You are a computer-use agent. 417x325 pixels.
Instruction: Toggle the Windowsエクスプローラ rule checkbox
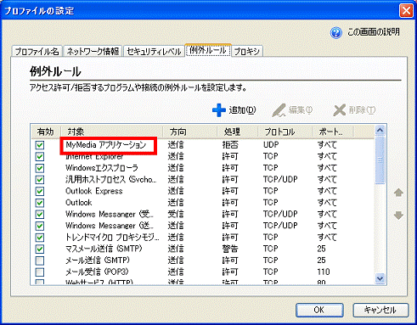[x=40, y=168]
